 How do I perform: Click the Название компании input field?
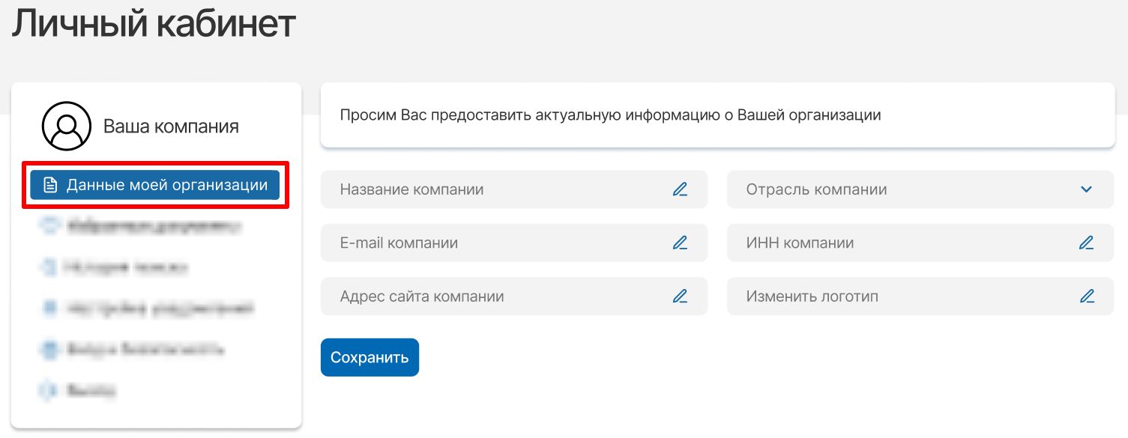pyautogui.click(x=487, y=189)
